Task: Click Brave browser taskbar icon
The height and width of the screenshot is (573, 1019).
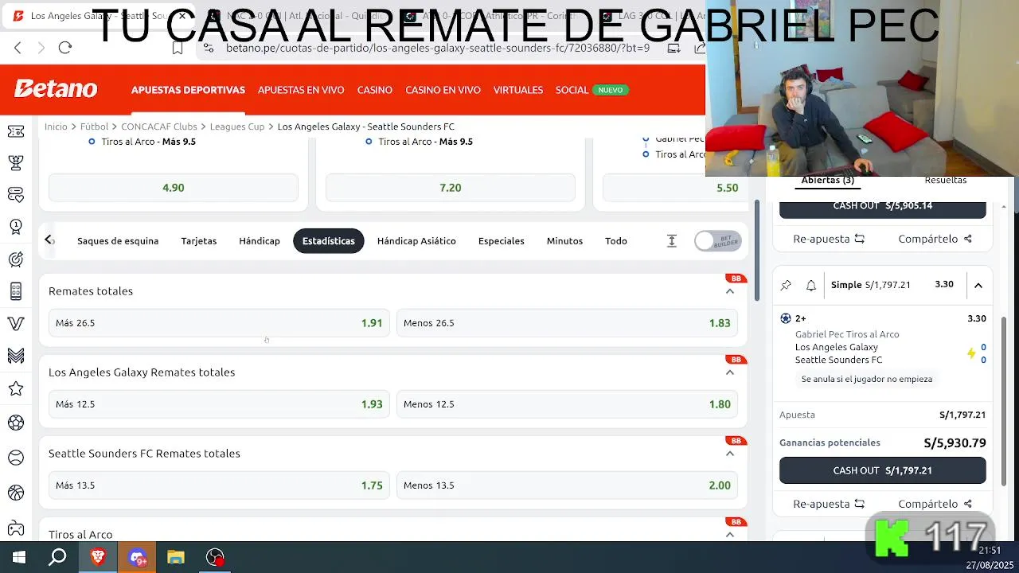Action: 98,557
